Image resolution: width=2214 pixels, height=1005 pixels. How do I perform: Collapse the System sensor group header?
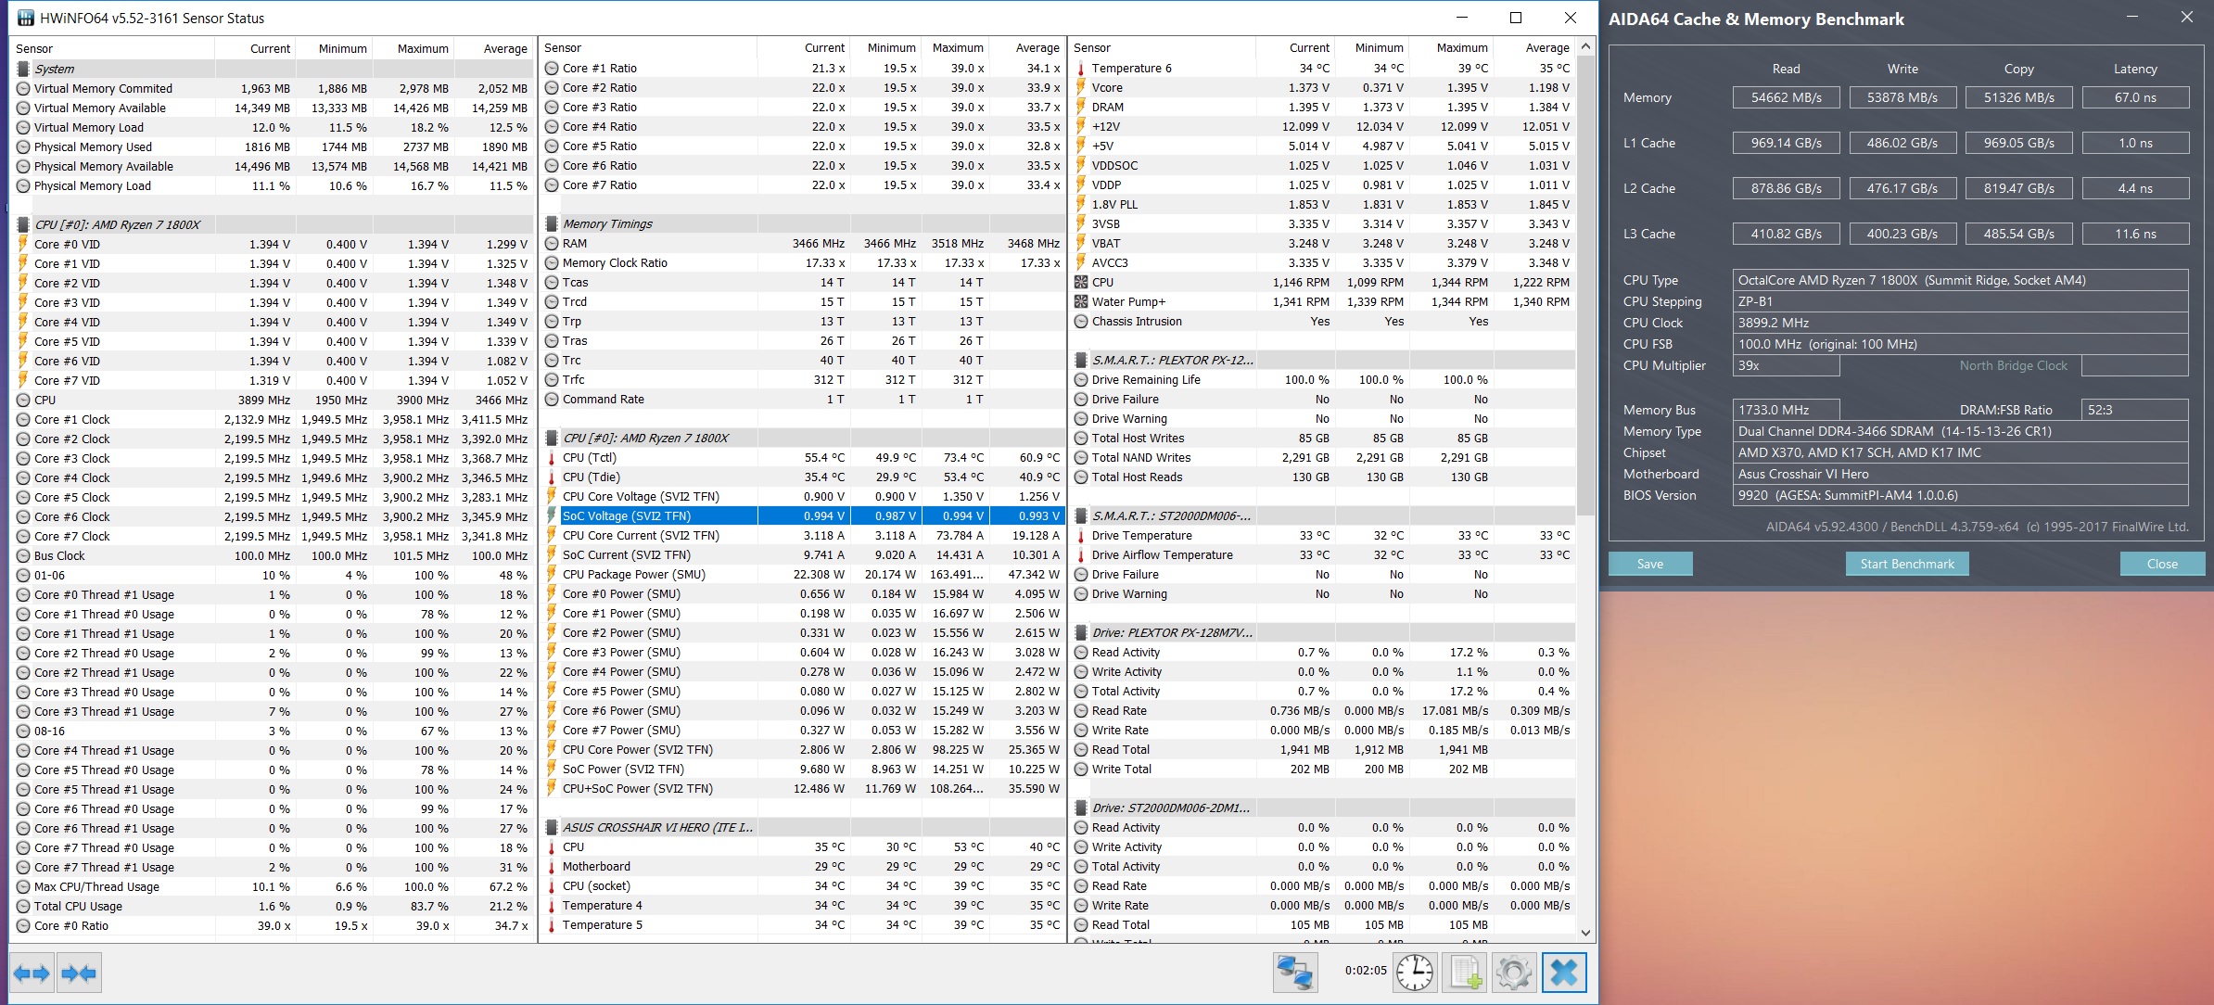55,69
